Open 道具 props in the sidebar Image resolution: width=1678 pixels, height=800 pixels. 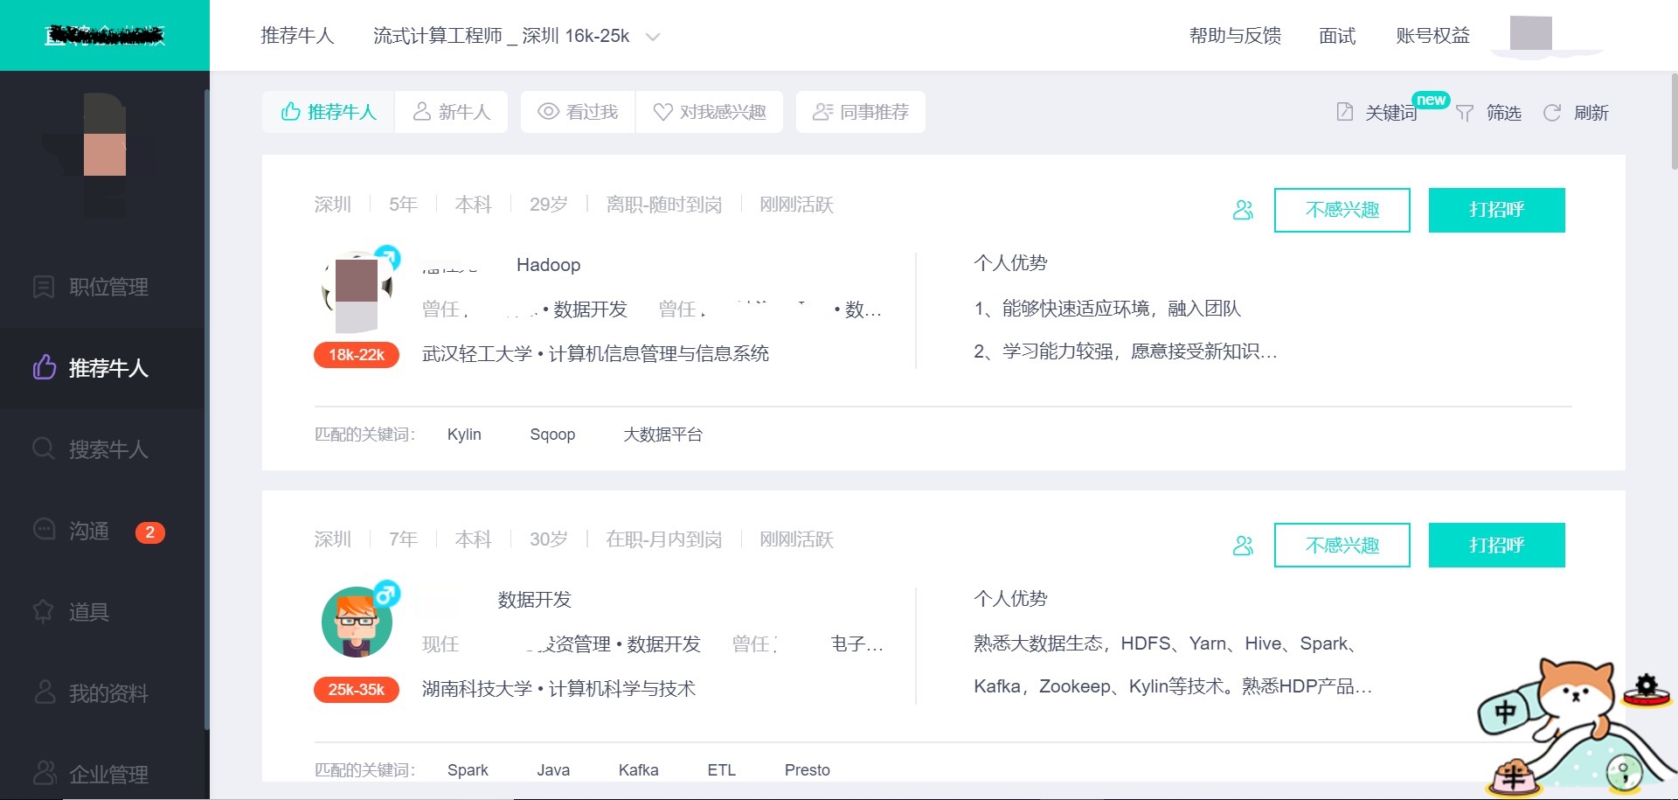pyautogui.click(x=88, y=611)
